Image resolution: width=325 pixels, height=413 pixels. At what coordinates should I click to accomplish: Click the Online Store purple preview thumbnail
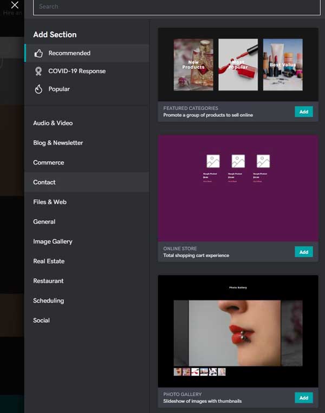(x=238, y=188)
